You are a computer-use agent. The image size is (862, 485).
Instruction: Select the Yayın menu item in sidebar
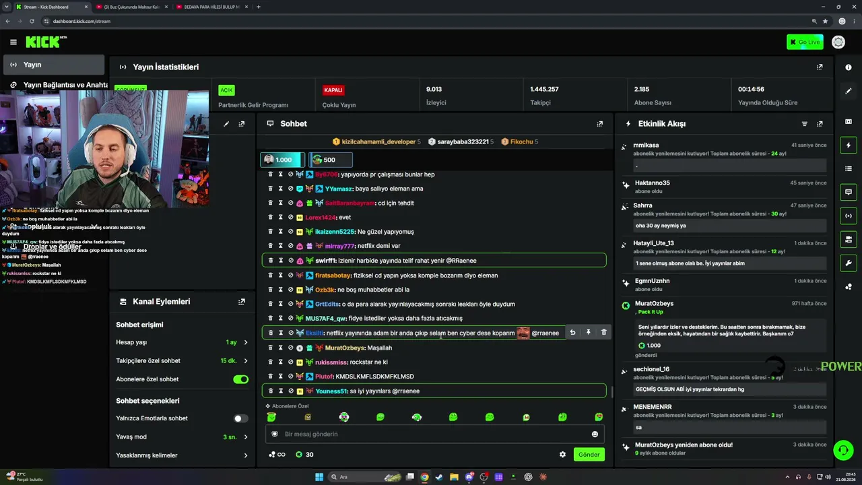point(54,65)
